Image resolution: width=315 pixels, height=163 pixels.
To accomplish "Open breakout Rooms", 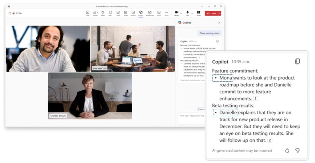I will point(133,13).
